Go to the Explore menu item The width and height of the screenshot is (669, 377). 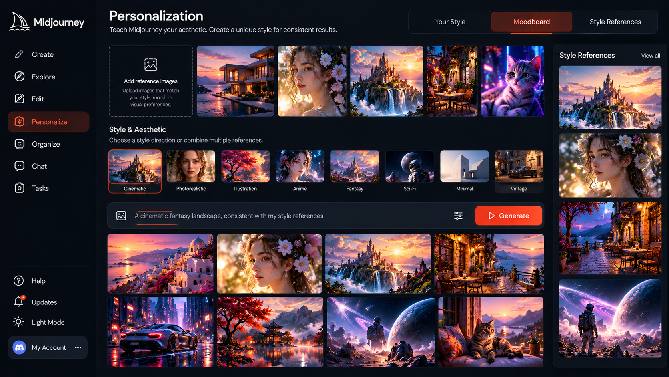point(48,77)
